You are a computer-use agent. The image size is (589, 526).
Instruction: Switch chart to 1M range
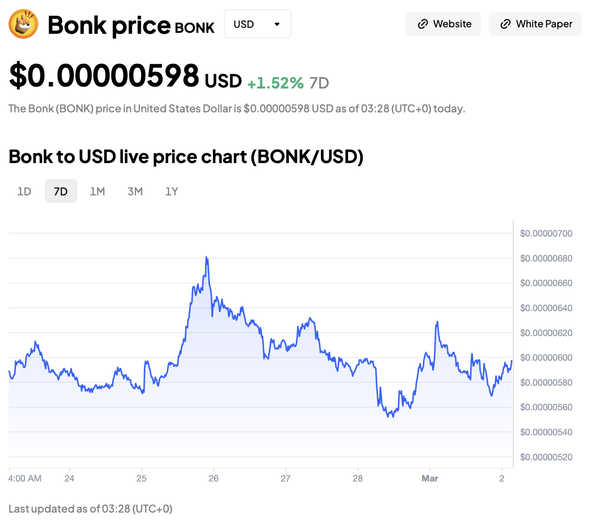[x=98, y=191]
